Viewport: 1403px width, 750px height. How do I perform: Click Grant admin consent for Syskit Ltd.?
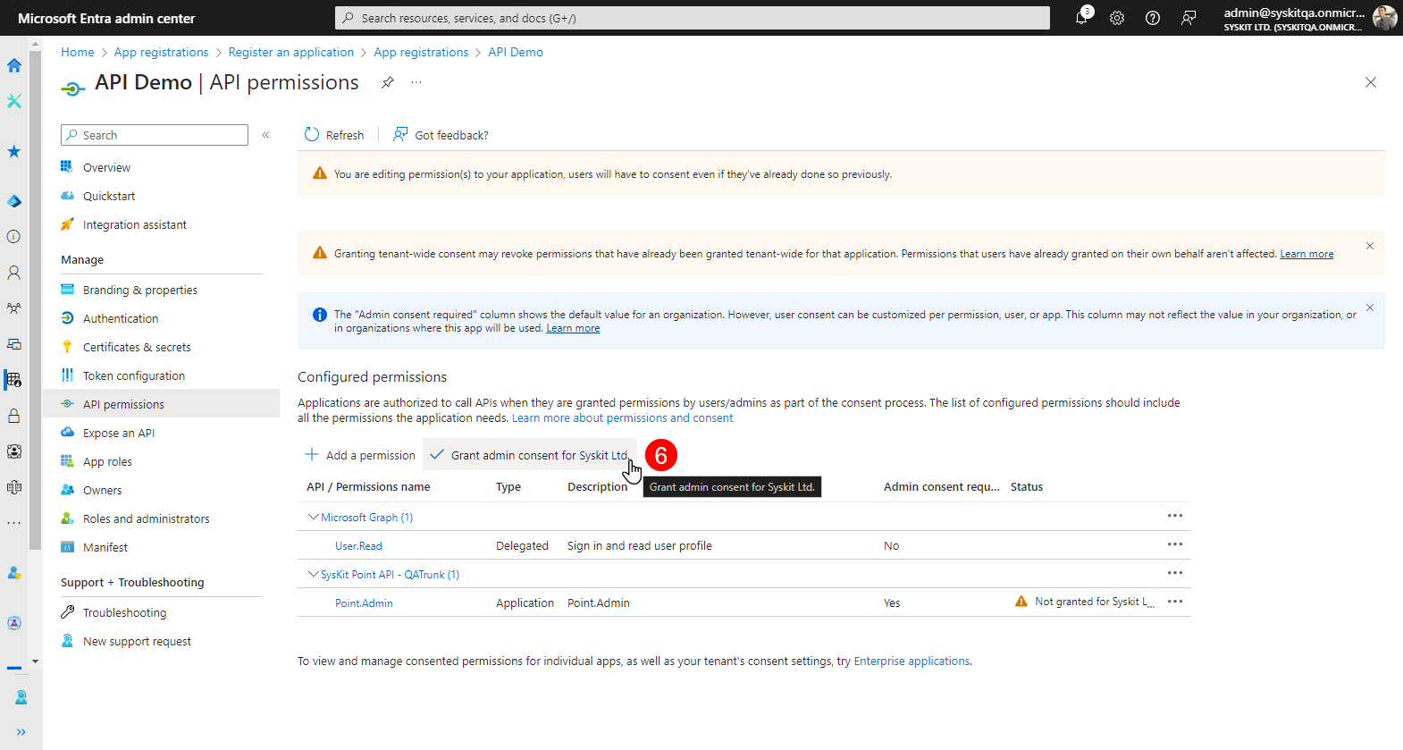tap(530, 455)
